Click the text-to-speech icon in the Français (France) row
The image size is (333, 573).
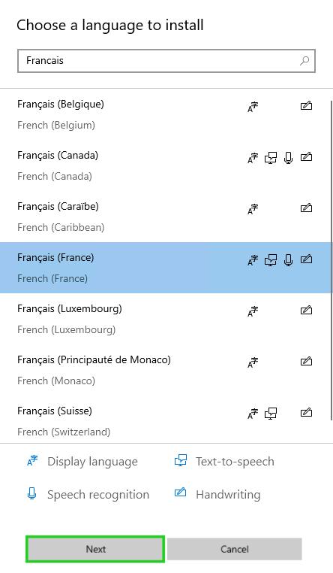click(x=270, y=260)
